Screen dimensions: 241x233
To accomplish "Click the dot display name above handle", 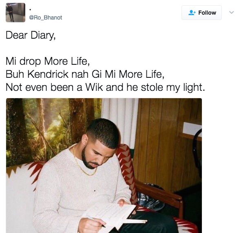I will pos(30,10).
